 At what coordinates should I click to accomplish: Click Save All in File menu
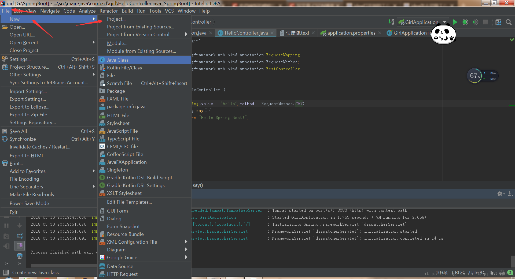(x=49, y=131)
